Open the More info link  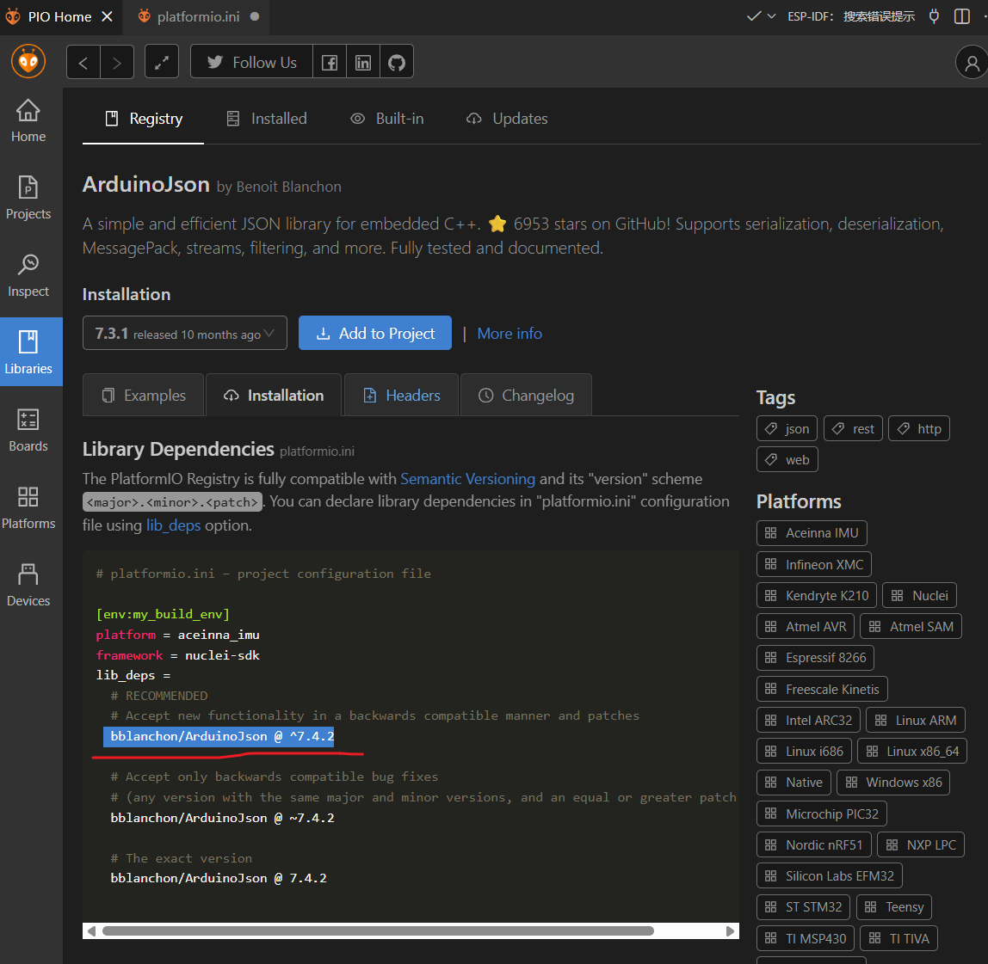[x=509, y=333]
